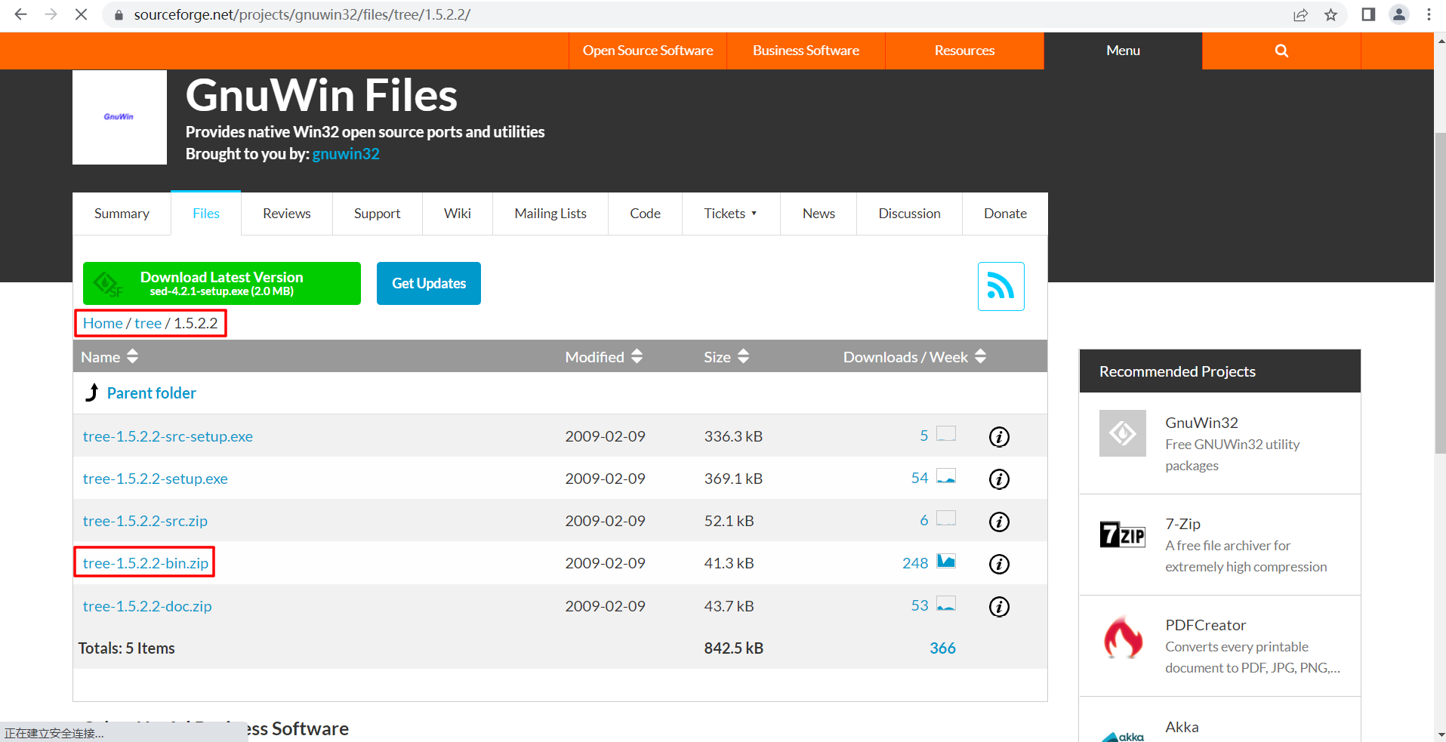1446x742 pixels.
Task: Click the tree breadcrumb link
Action: coord(148,323)
